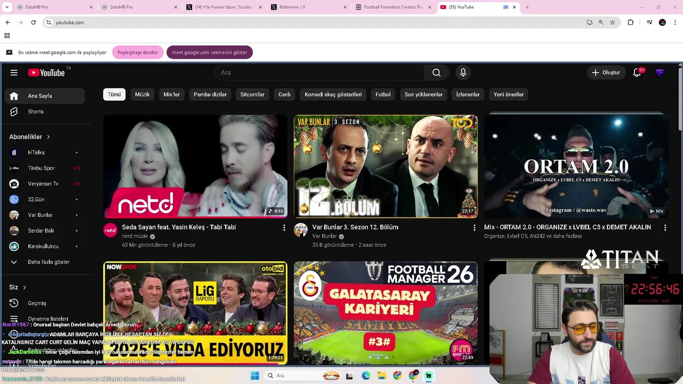Open Serdar Bali channel subscription
683x384 pixels.
44,230
